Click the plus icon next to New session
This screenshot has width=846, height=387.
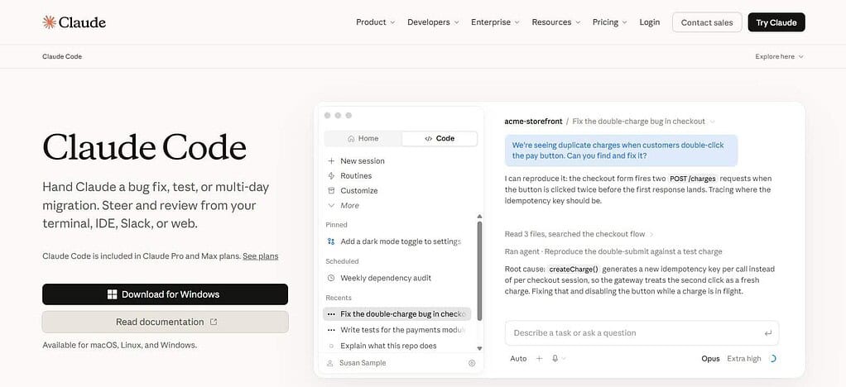click(x=331, y=160)
